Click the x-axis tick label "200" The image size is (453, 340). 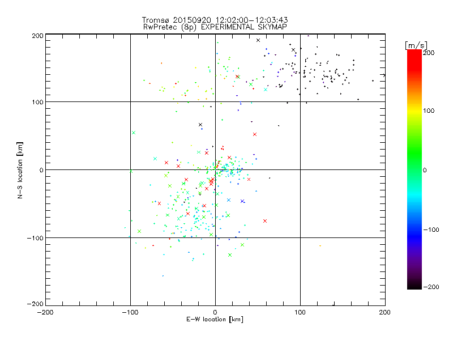(385, 312)
